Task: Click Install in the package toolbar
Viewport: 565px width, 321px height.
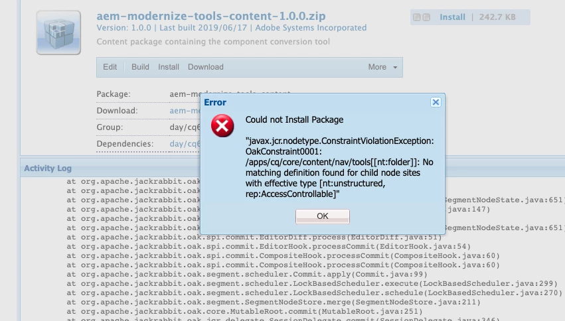Action: point(168,67)
